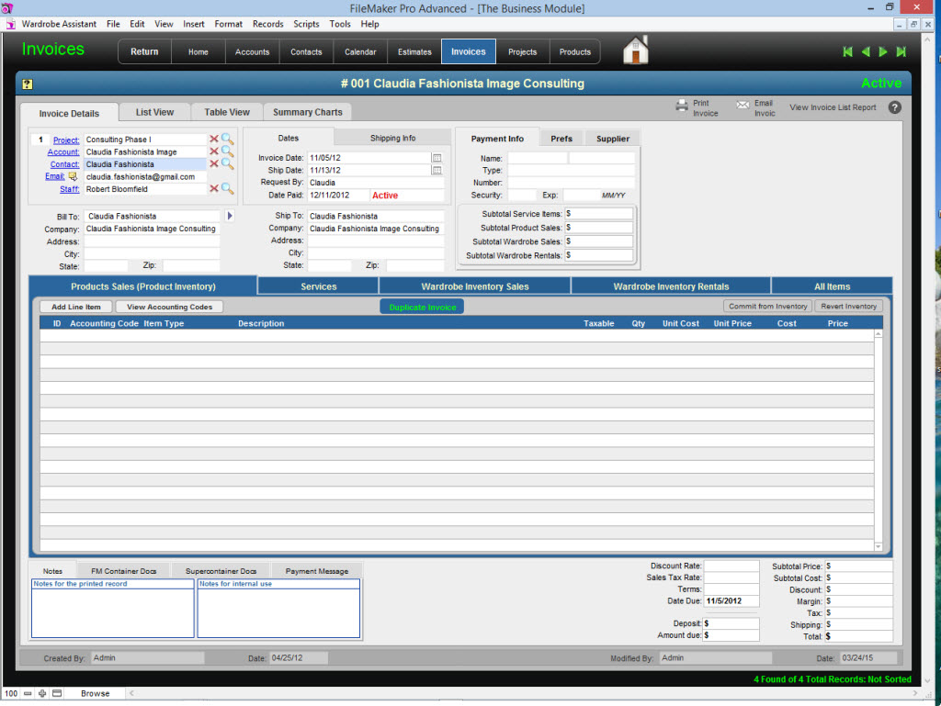Go to the Estimates module

pyautogui.click(x=414, y=51)
